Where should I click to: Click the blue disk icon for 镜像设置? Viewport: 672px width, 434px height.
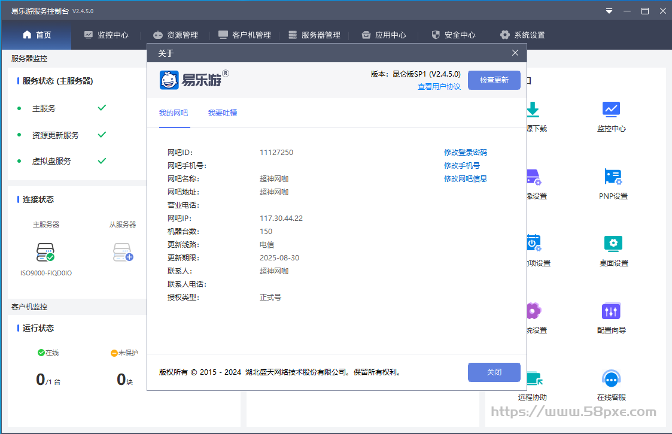[x=534, y=177]
